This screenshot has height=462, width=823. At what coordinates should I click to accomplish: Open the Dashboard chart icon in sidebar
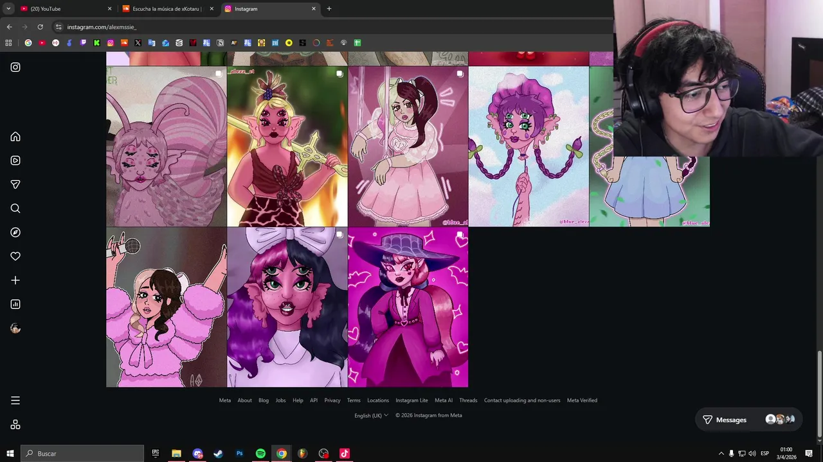pyautogui.click(x=15, y=304)
